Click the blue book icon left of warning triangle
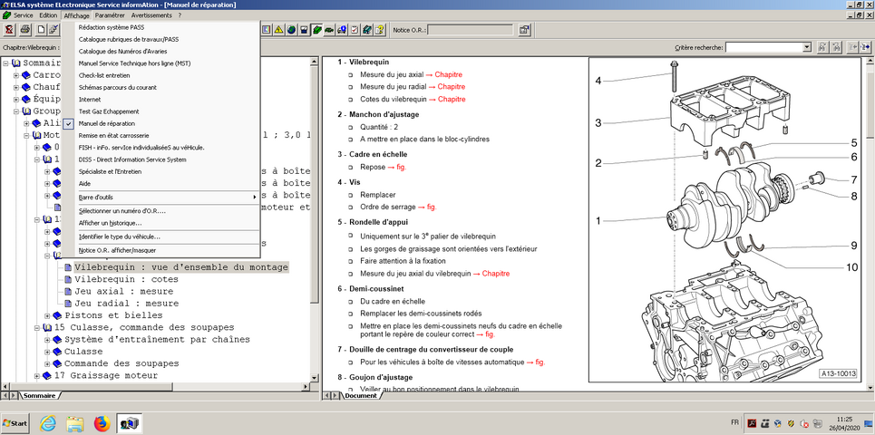The image size is (875, 435). tap(267, 30)
